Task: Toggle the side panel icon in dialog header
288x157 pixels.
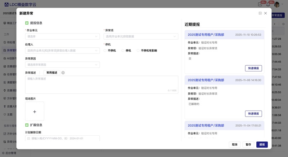Action: coord(260,13)
